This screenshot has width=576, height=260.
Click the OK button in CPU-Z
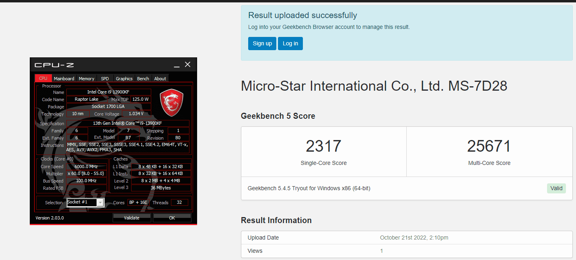click(172, 218)
